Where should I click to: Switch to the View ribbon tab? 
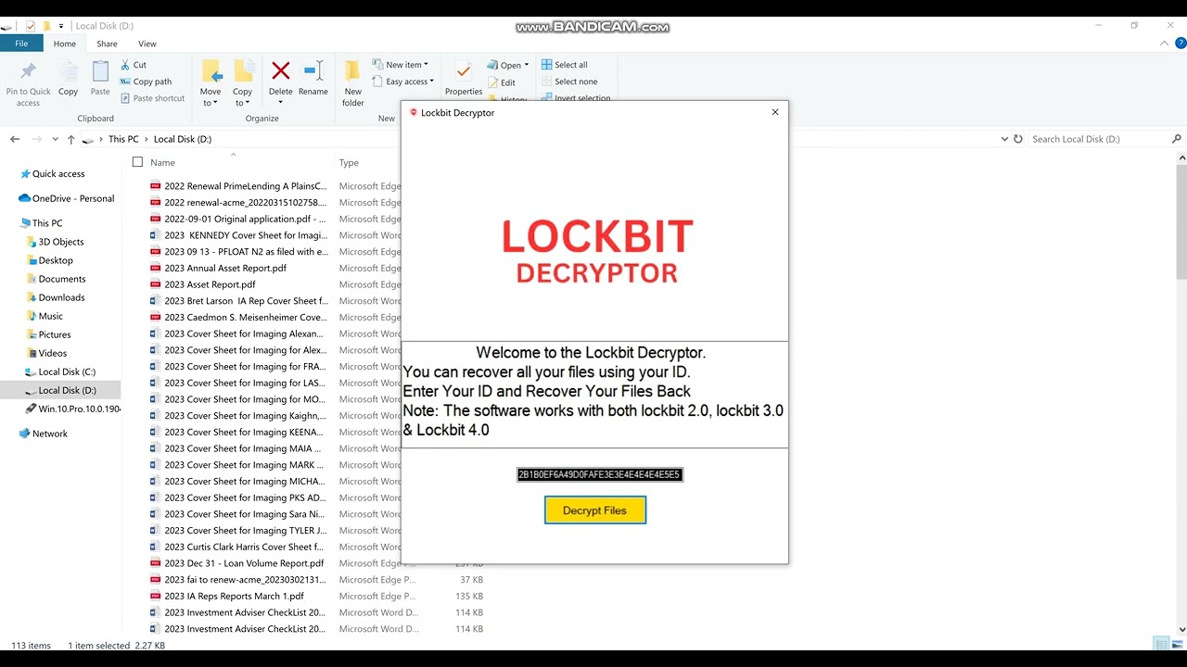click(147, 44)
